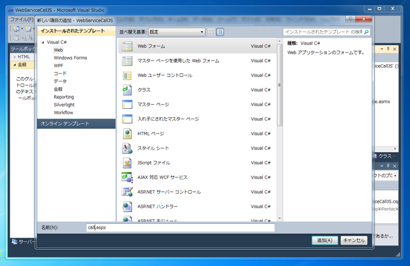This screenshot has width=410, height=266.
Task: Close the Solution Explorer panel
Action: pyautogui.click(x=394, y=49)
